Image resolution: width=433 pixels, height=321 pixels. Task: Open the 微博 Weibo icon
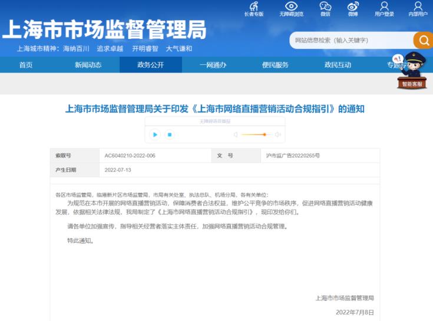(x=352, y=6)
